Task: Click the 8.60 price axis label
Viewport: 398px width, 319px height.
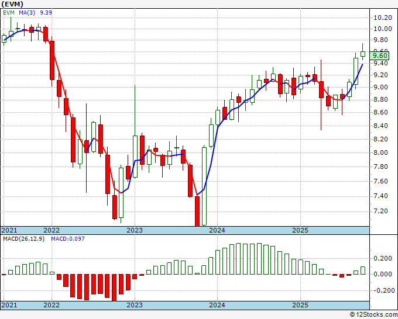Action: (381, 112)
